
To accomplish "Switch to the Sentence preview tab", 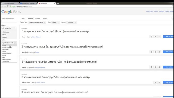I will coord(30,19).
